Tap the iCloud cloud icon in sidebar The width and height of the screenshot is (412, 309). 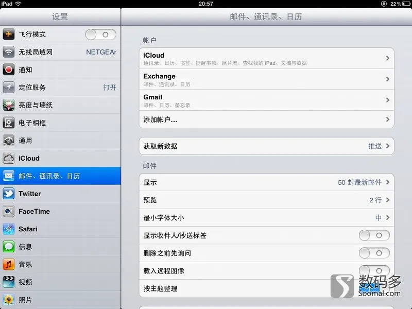[x=8, y=158]
